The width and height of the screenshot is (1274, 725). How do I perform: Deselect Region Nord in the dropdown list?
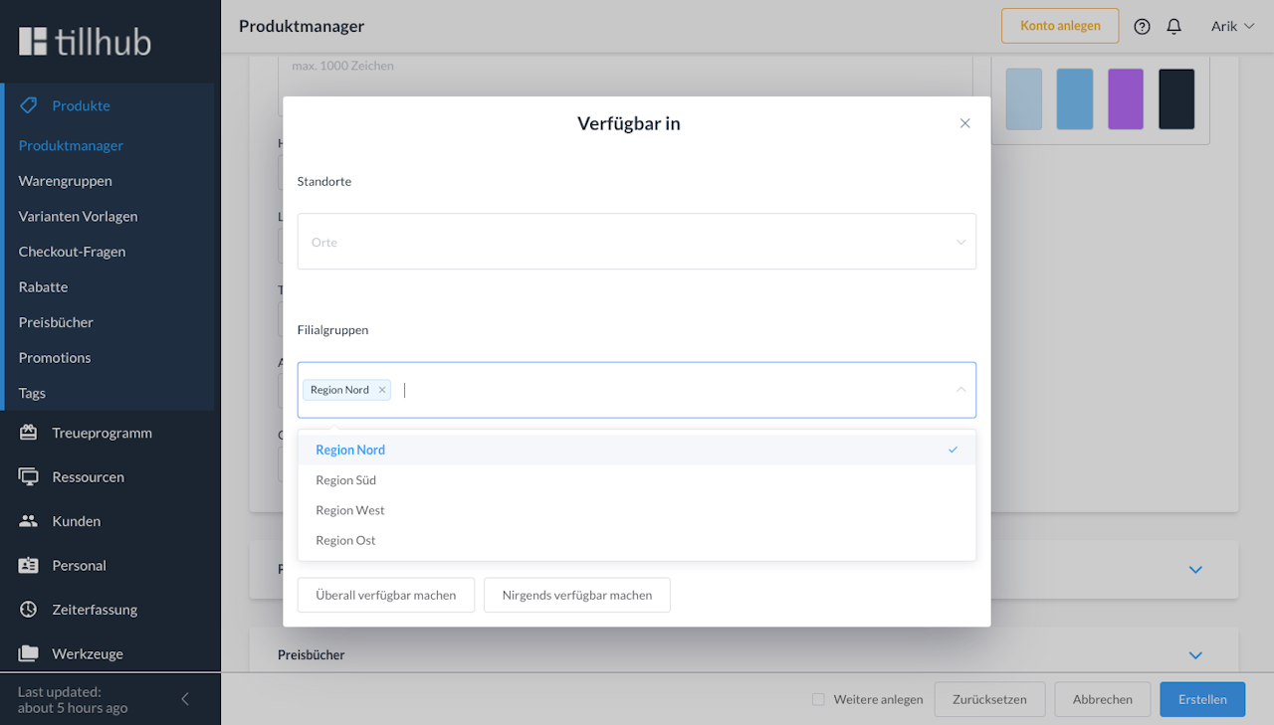635,450
